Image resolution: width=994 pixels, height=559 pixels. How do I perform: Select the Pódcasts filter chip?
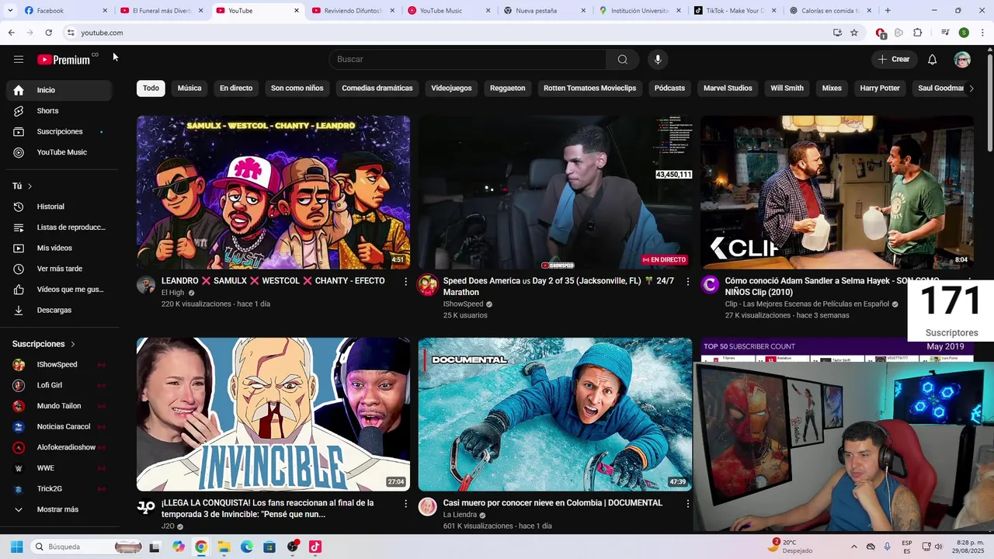click(x=669, y=89)
